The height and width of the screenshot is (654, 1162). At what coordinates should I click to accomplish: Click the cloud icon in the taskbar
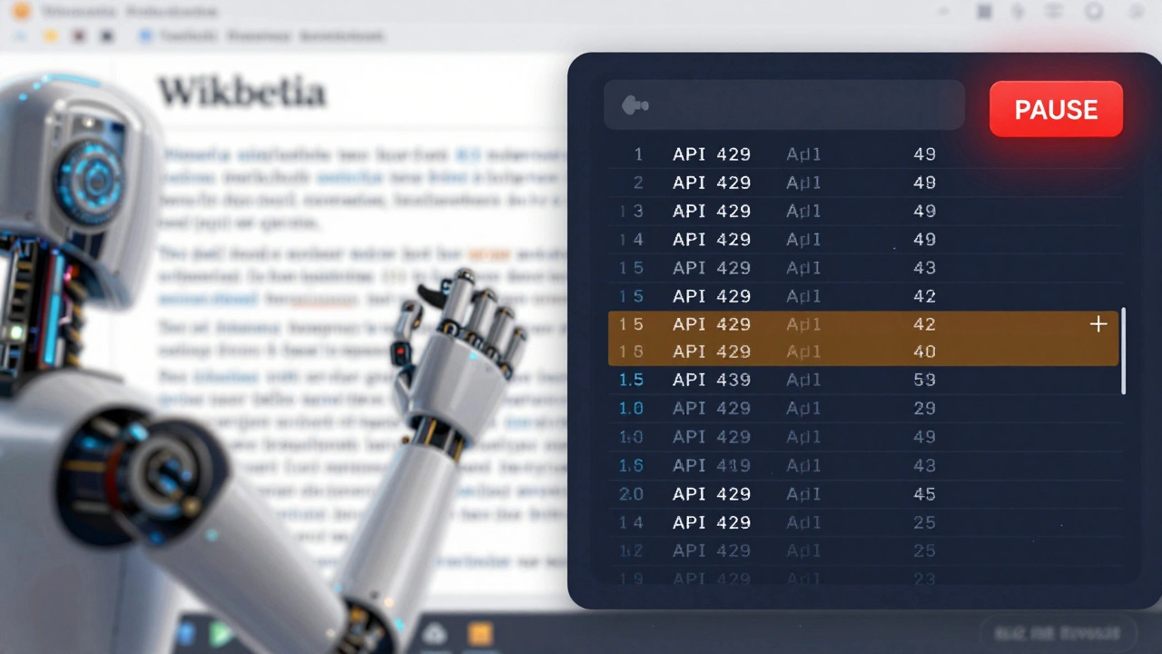(433, 633)
